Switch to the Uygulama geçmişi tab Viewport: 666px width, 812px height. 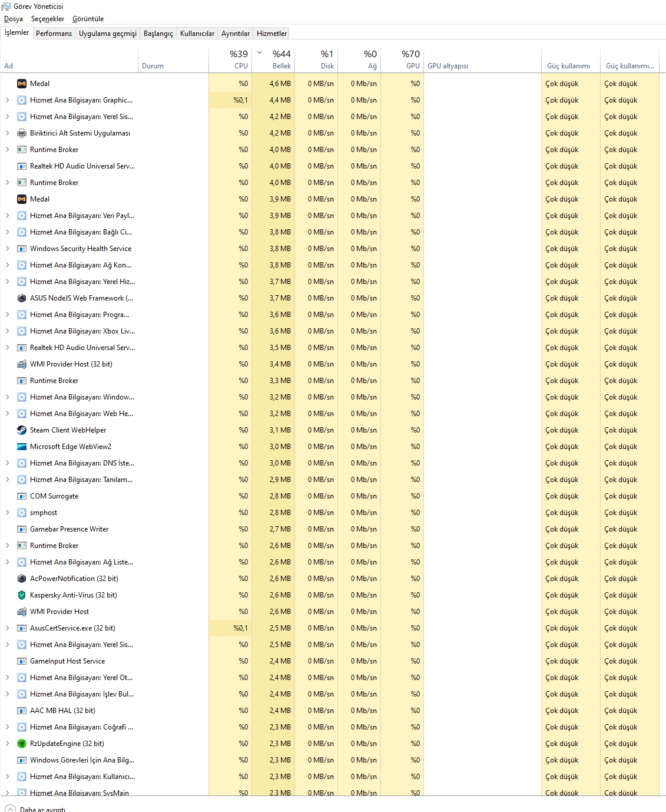108,34
